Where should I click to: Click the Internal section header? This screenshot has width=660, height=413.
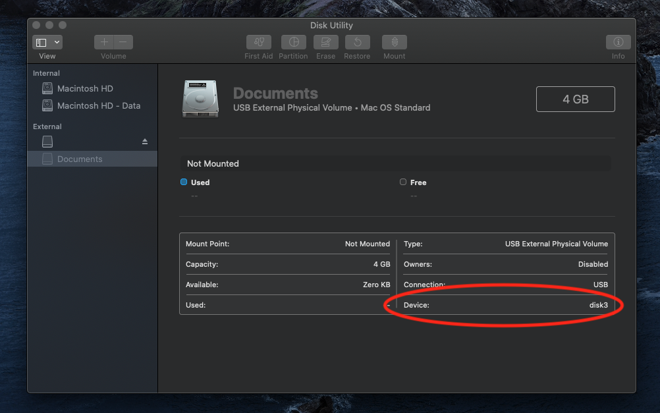coord(46,73)
